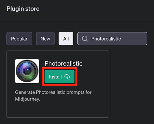
Task: Focus the search box containing Photorealistic
Action: [x=112, y=39]
